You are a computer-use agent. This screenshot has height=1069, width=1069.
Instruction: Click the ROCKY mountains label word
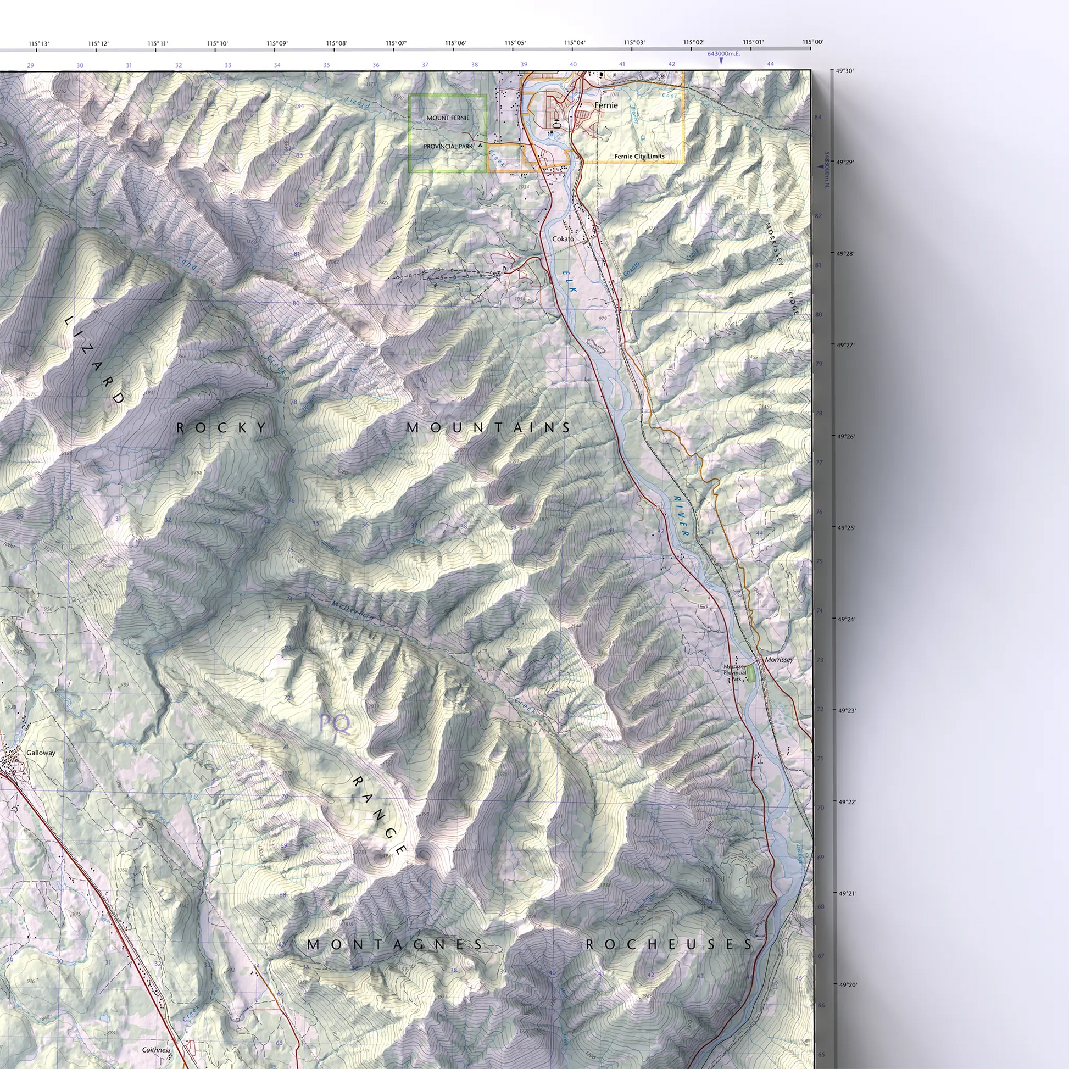pos(222,428)
